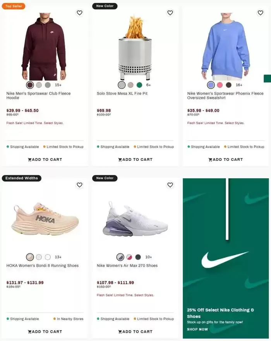Add Nike Men's hoodie to cart
The image size is (271, 341).
[x=45, y=159]
